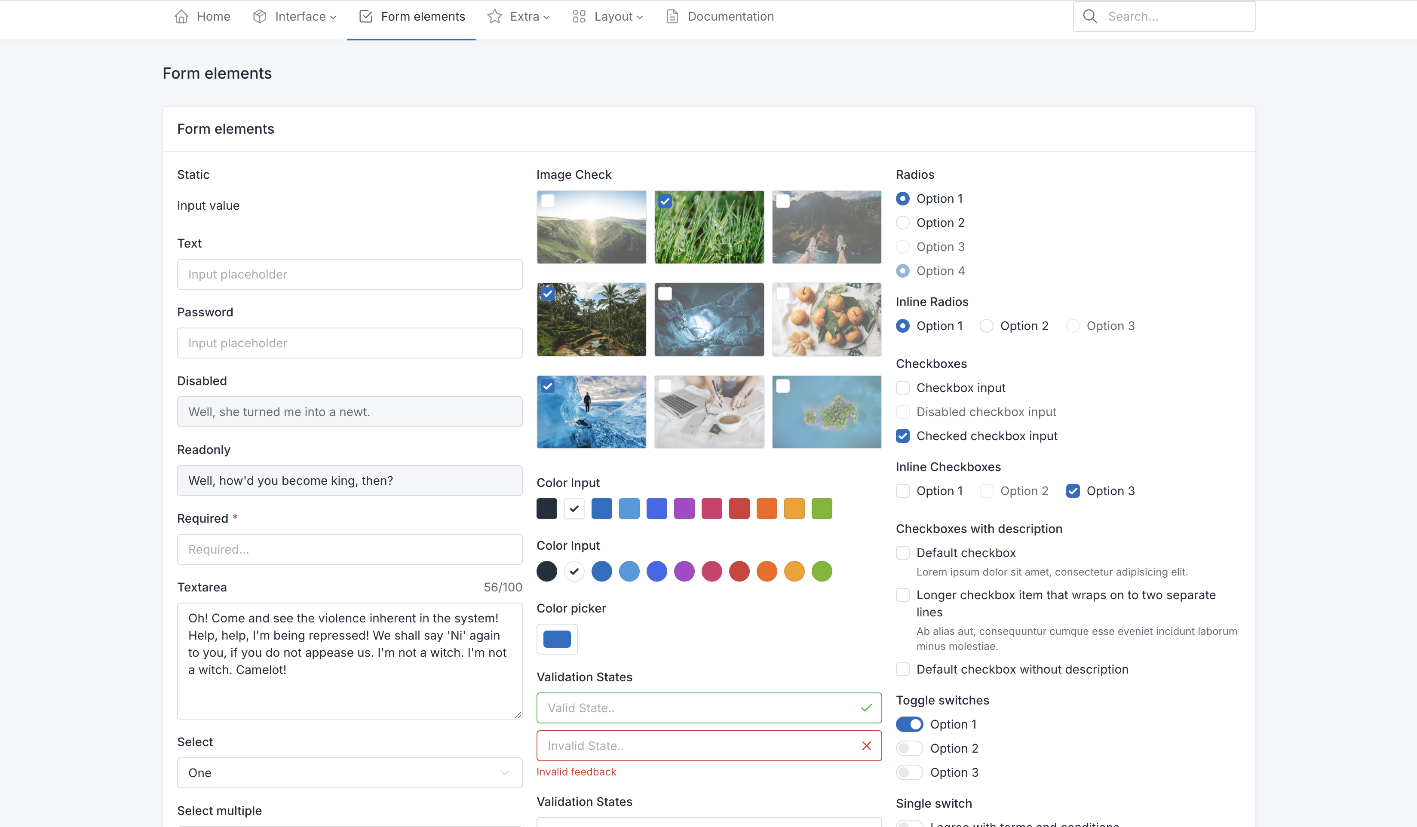Uncheck the Checked checkbox input
The image size is (1417, 827).
(902, 436)
